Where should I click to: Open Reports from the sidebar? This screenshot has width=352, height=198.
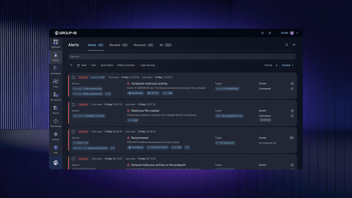pyautogui.click(x=56, y=109)
